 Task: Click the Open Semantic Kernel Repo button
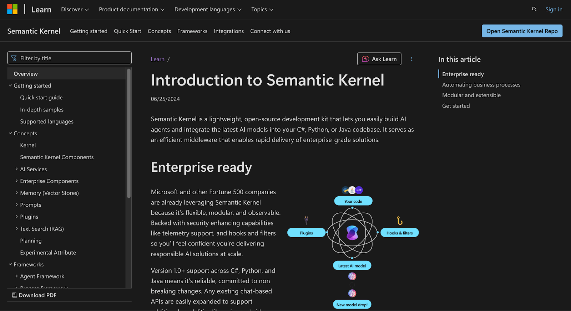(x=522, y=31)
